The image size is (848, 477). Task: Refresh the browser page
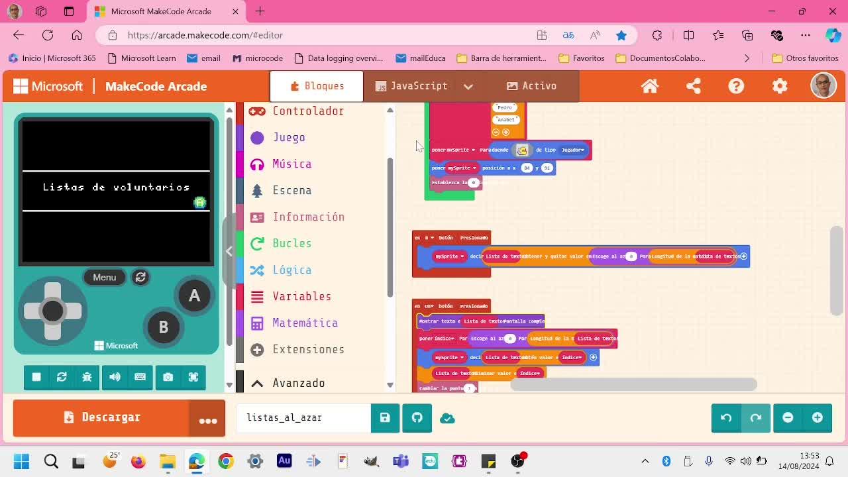tap(48, 35)
